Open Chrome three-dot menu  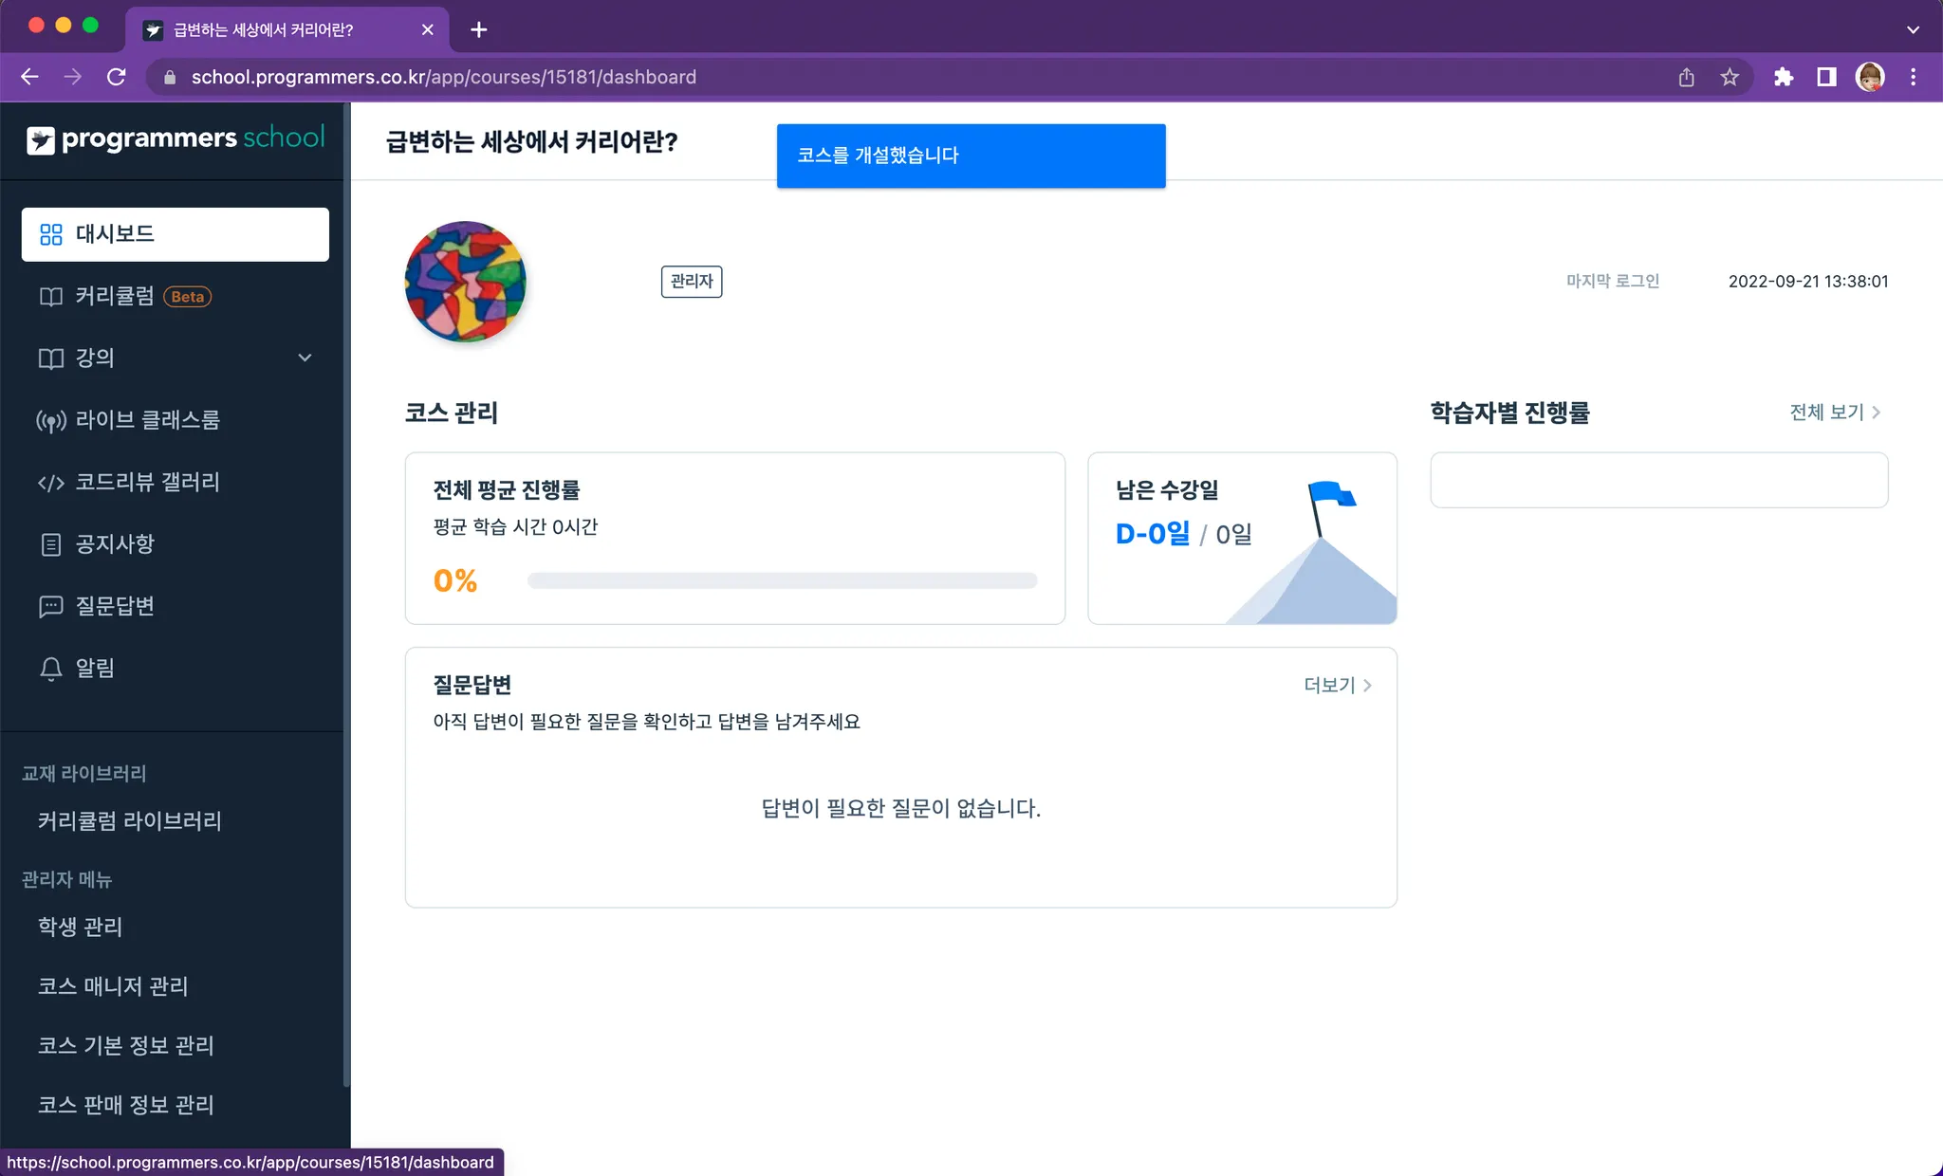pos(1914,77)
